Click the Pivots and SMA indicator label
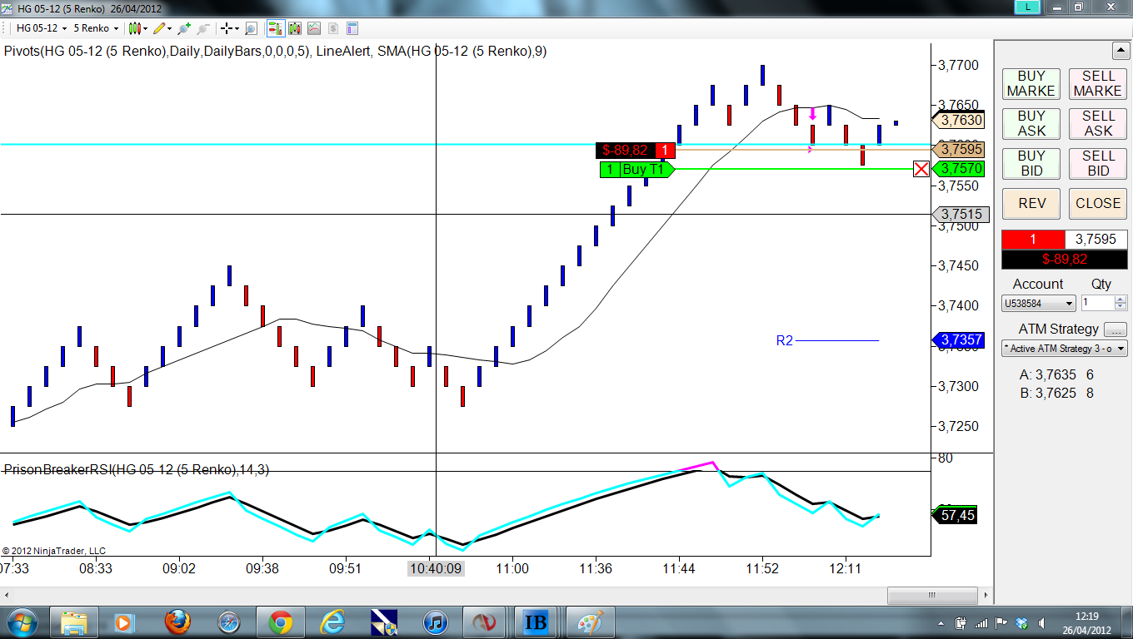The height and width of the screenshot is (639, 1133). [x=275, y=51]
